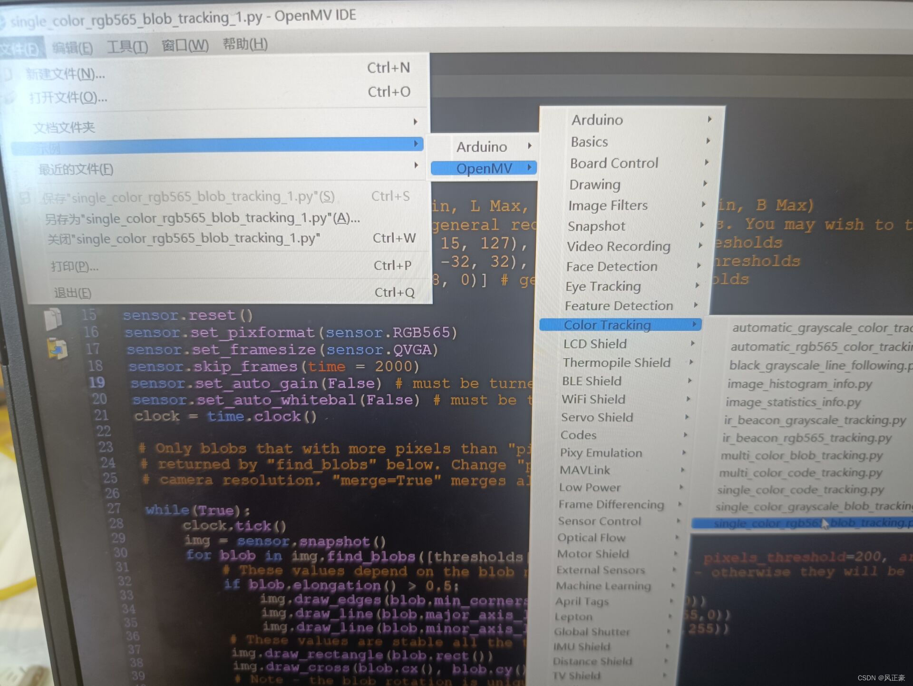Open the 工具 menu
The image size is (913, 686).
(x=127, y=47)
